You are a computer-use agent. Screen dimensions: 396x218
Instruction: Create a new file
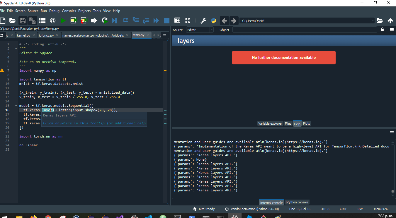pyautogui.click(x=3, y=20)
